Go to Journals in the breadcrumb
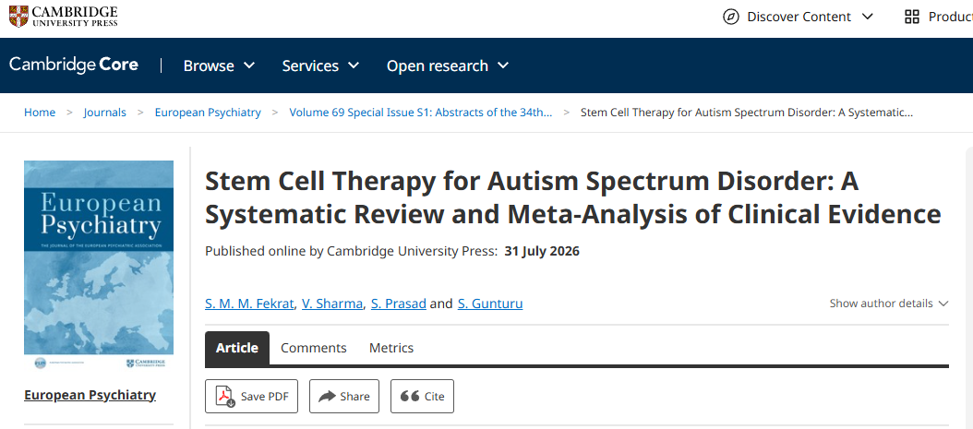This screenshot has width=973, height=429. tap(105, 113)
